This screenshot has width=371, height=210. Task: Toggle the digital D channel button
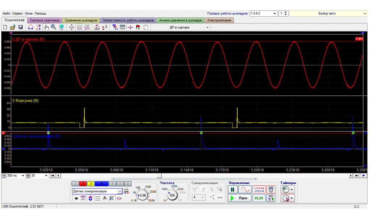[x=128, y=184]
